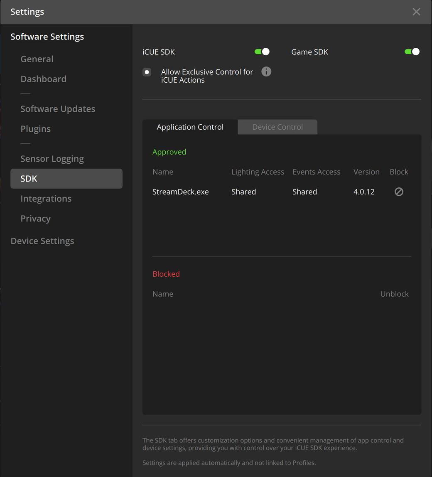The width and height of the screenshot is (432, 477).
Task: Click the block icon for StreamDeck.exe
Action: tap(399, 192)
